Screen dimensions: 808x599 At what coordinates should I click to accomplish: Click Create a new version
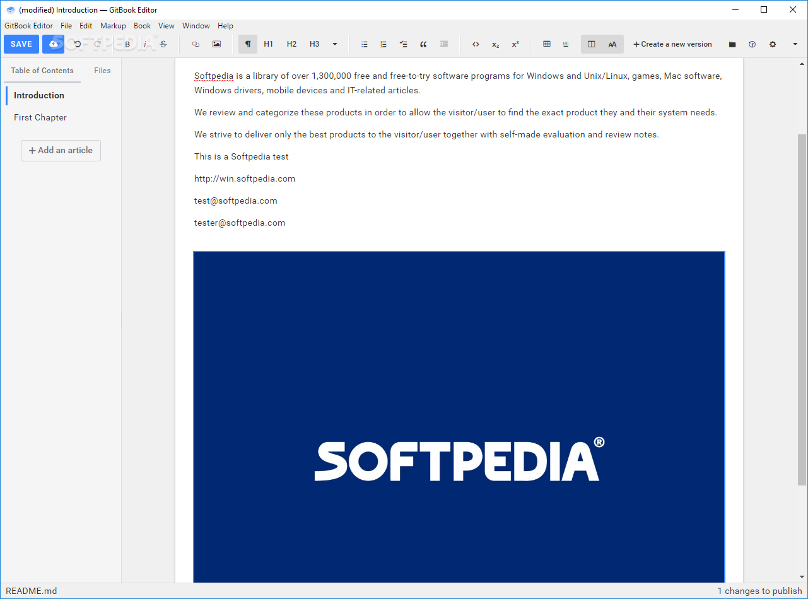(672, 44)
